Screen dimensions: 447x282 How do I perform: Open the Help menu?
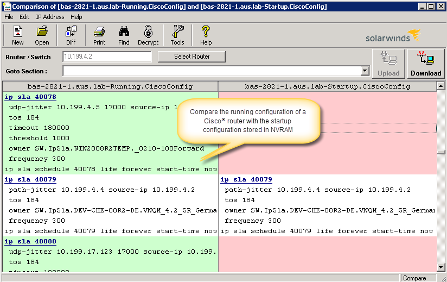click(76, 17)
